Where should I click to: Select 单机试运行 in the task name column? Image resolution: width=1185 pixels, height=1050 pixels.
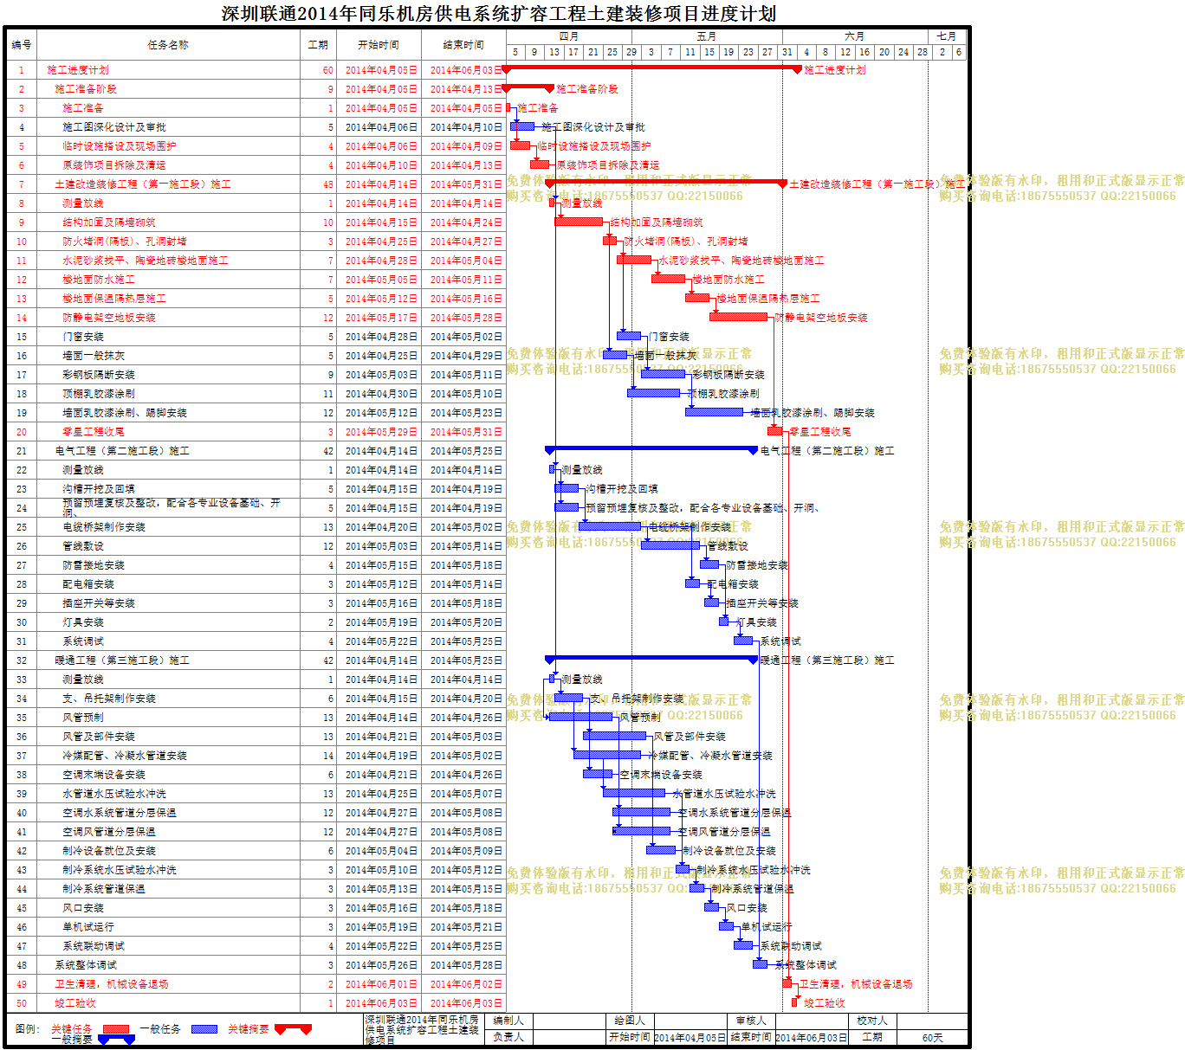[88, 927]
